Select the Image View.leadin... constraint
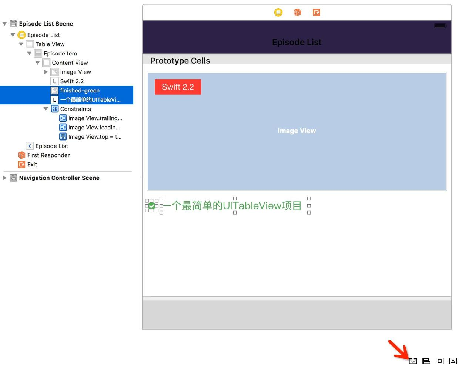The width and height of the screenshot is (459, 368). (94, 127)
